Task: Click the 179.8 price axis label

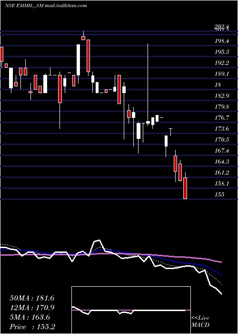Action: tap(222, 107)
